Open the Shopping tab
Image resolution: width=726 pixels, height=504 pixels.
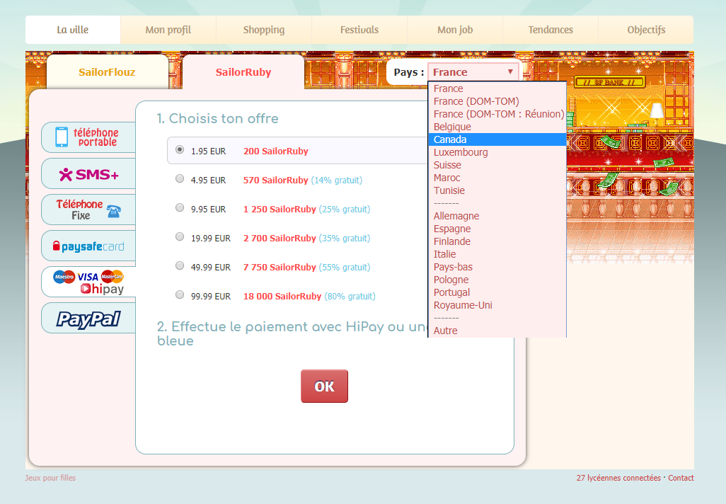click(264, 30)
